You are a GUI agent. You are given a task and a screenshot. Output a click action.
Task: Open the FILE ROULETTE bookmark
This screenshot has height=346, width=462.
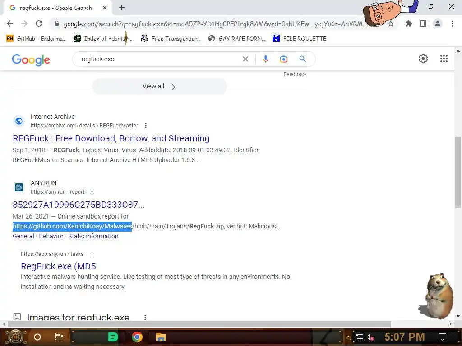click(300, 39)
